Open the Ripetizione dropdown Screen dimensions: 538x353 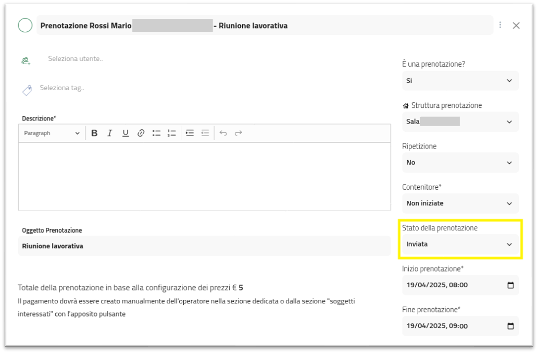pyautogui.click(x=460, y=162)
